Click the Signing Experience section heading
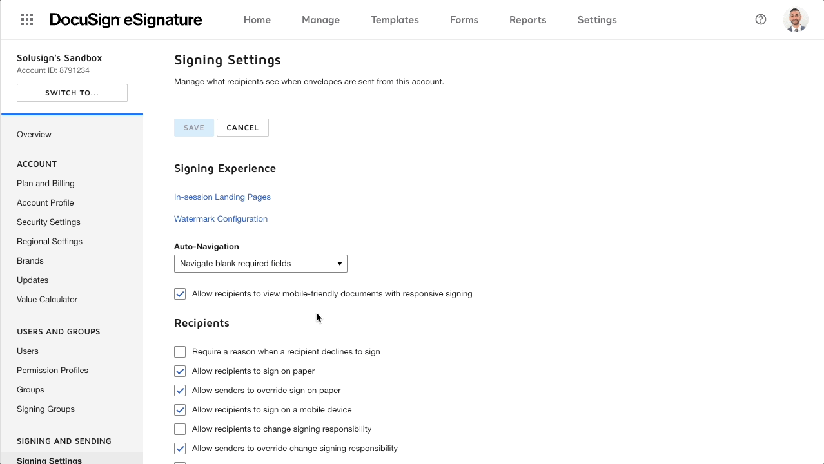The width and height of the screenshot is (824, 464). tap(225, 168)
